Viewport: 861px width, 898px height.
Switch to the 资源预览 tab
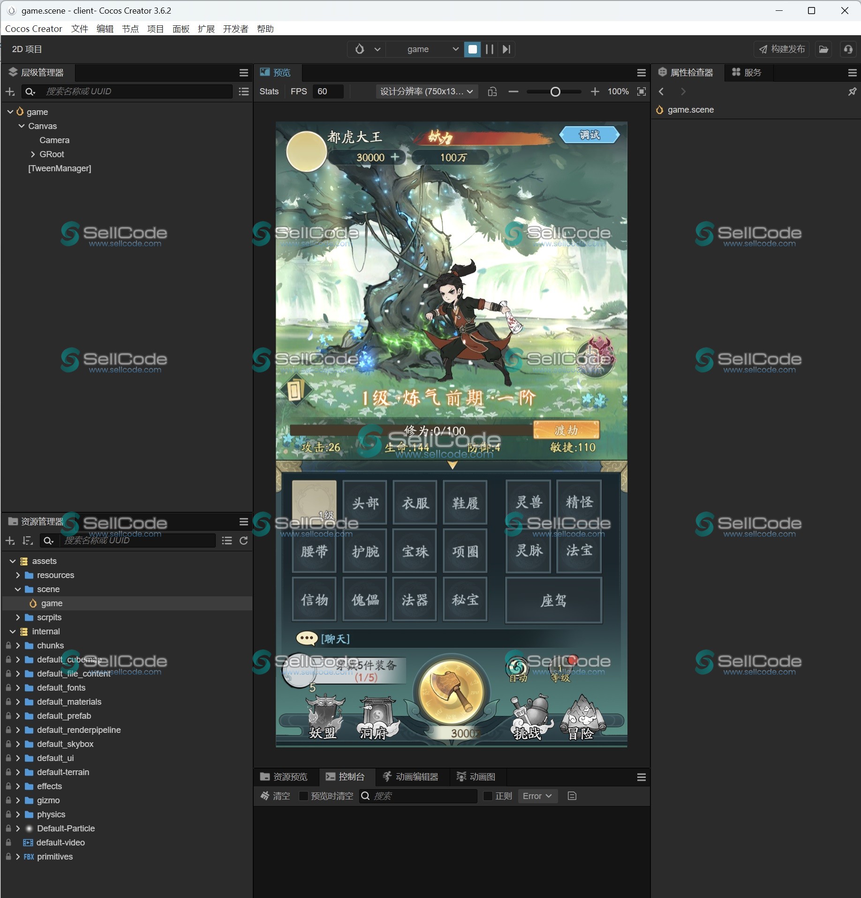(284, 777)
